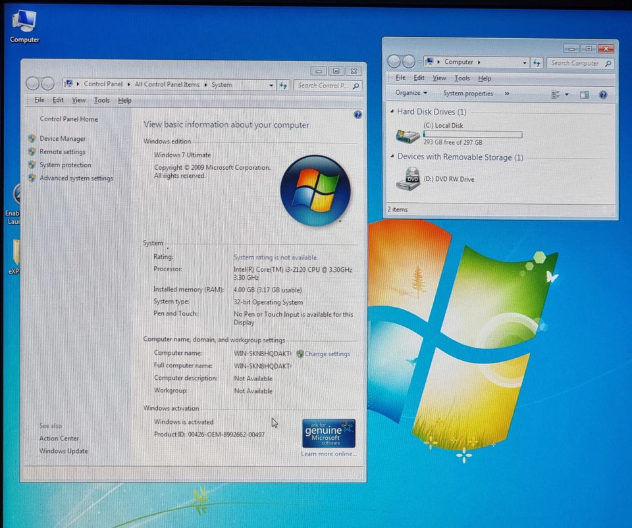Click Forward button in Computer window
The height and width of the screenshot is (528, 632).
click(409, 62)
